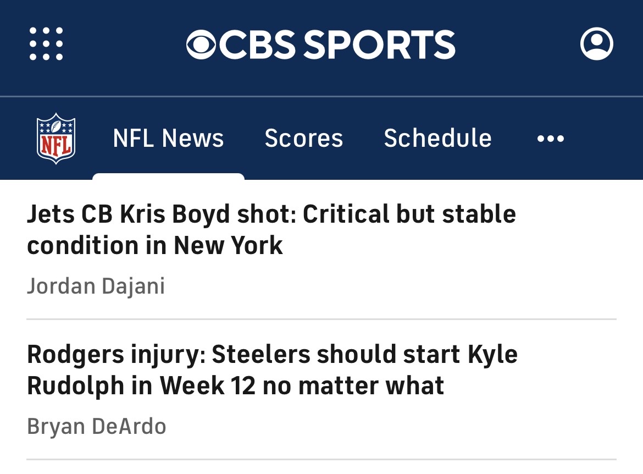The image size is (643, 474).
Task: Select the NFL News tab
Action: [168, 138]
